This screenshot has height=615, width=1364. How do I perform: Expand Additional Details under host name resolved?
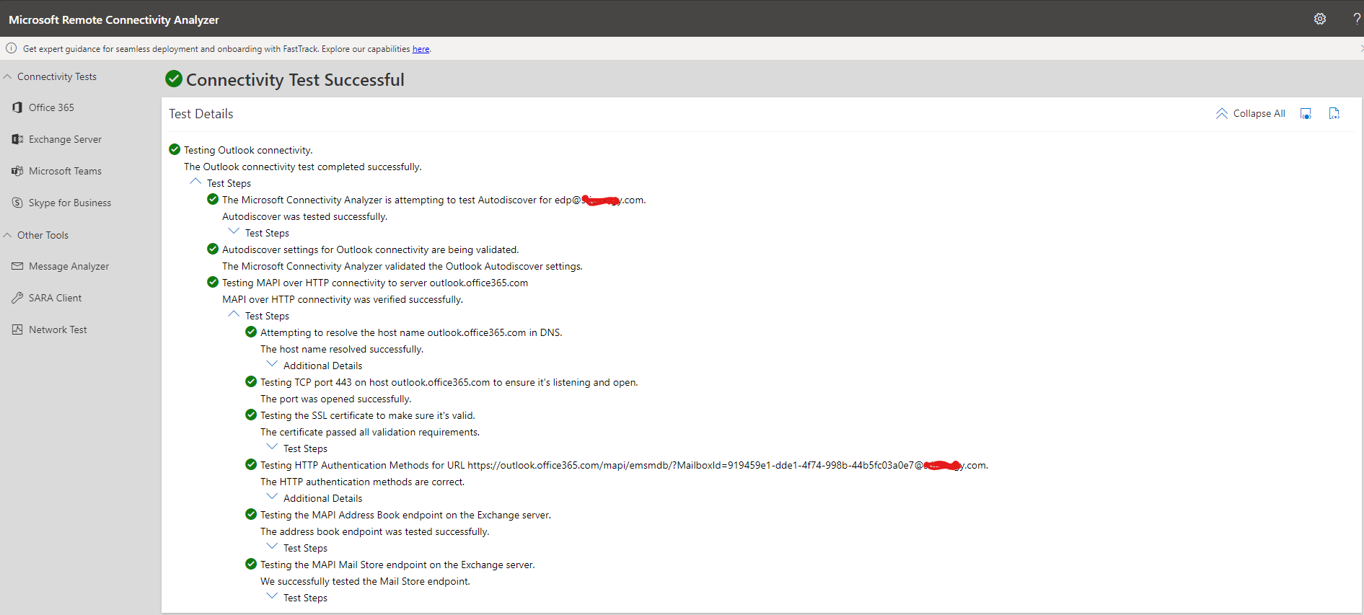click(x=272, y=364)
